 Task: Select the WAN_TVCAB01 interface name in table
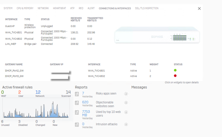pos(14,32)
